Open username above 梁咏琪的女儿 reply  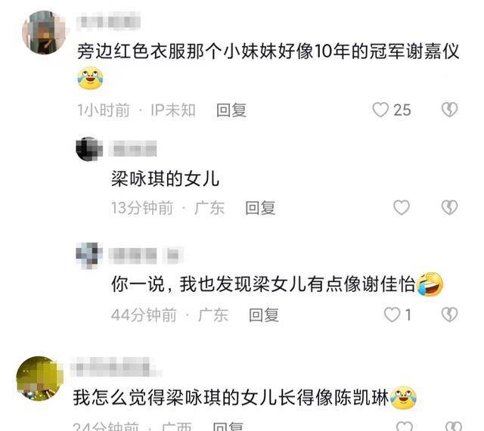pyautogui.click(x=133, y=149)
